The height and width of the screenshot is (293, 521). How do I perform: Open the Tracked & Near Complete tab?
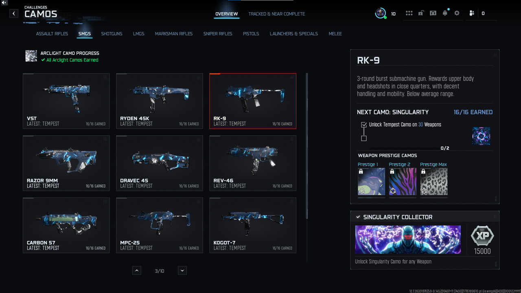[x=276, y=14]
